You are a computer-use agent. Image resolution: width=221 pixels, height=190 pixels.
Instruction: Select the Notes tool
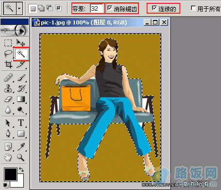pyautogui.click(x=8, y=147)
